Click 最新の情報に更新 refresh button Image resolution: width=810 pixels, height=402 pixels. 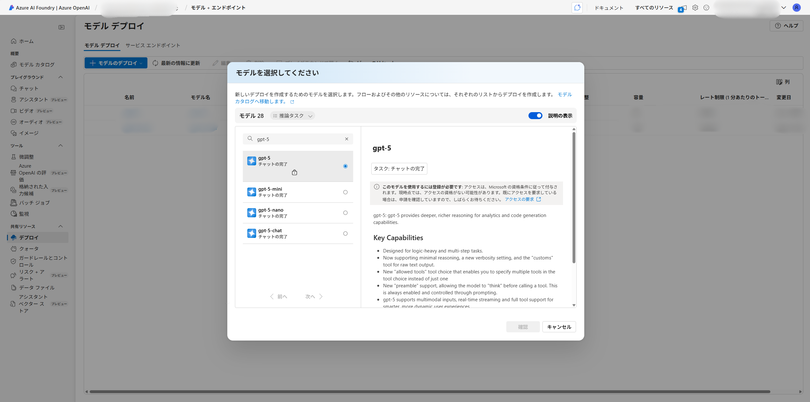pyautogui.click(x=176, y=63)
